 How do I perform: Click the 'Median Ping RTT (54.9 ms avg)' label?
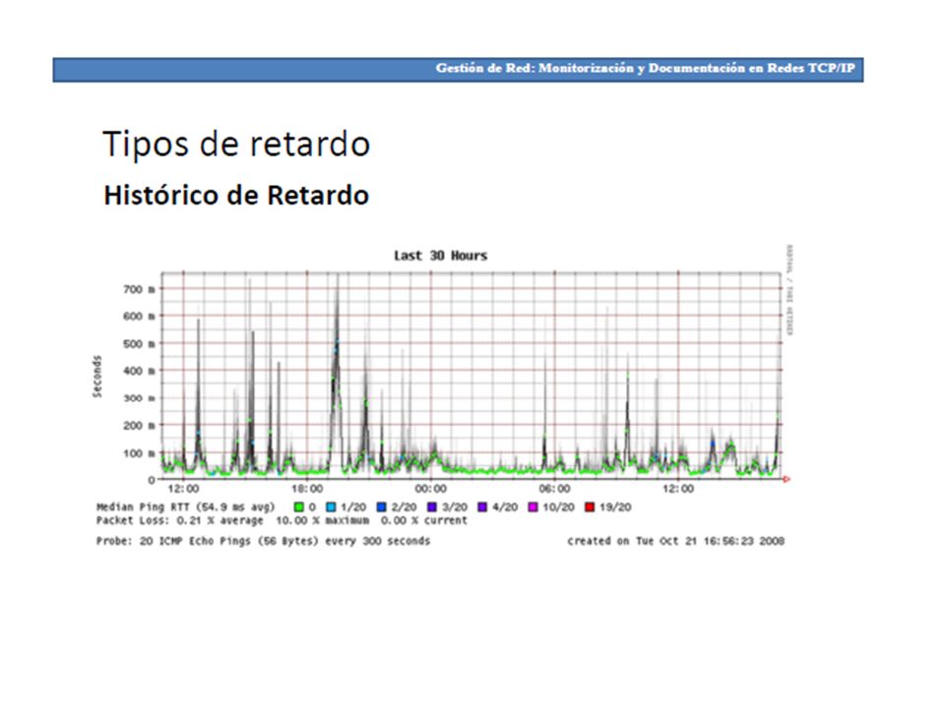186,507
